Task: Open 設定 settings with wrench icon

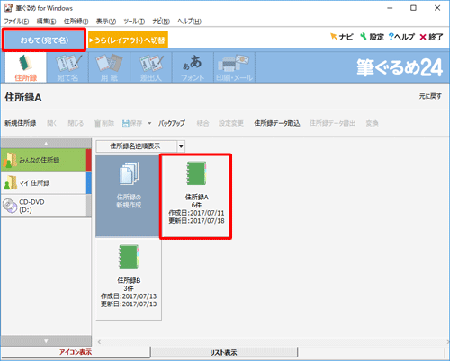Action: coord(372,37)
